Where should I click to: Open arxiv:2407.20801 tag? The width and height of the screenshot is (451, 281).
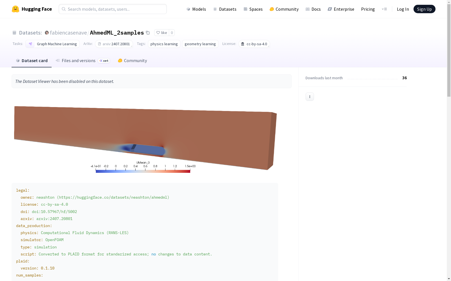pos(114,44)
